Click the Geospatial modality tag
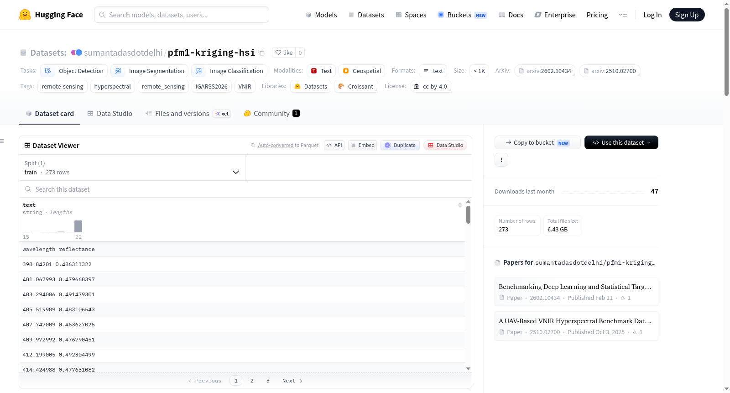The width and height of the screenshot is (730, 393). pos(362,71)
